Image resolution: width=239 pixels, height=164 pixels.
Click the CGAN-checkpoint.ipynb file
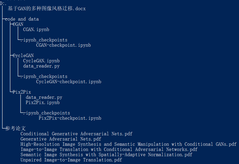coord(63,45)
